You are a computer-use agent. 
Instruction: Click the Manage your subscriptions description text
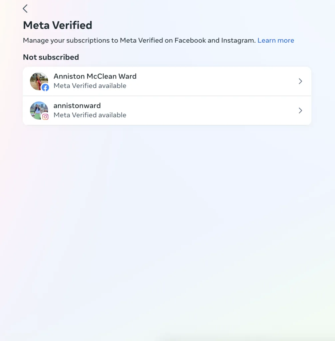tap(139, 40)
